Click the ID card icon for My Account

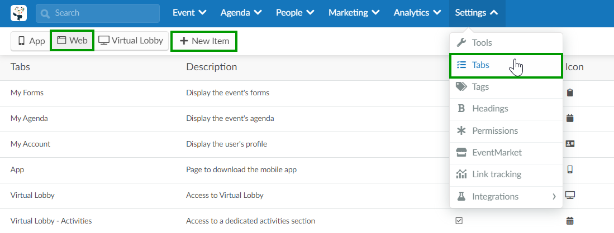[x=570, y=144]
